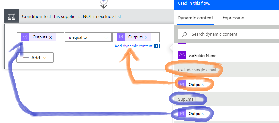Click the insert step plus button above Condition
The height and width of the screenshot is (123, 279).
pos(104,1)
